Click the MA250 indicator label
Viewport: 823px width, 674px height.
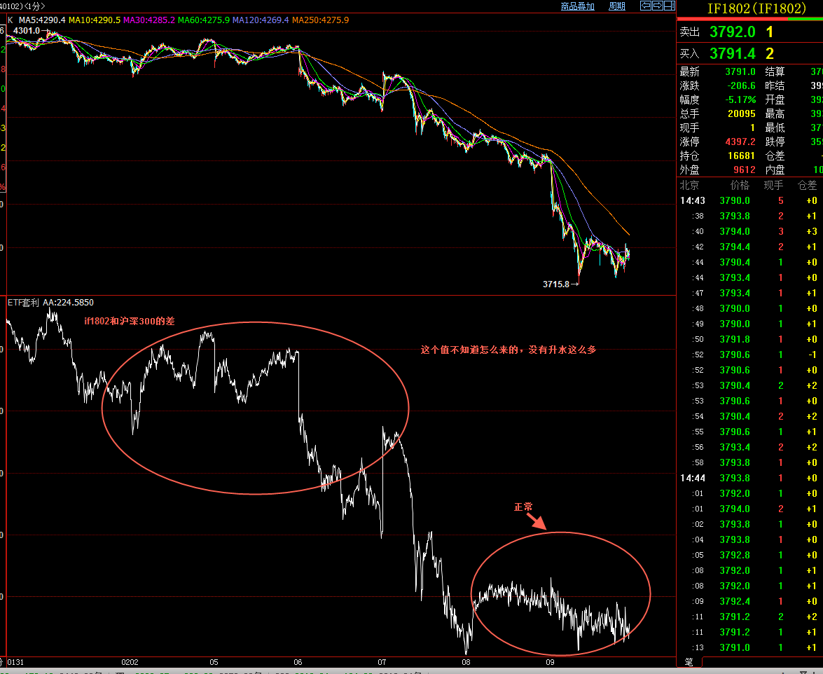tap(320, 20)
